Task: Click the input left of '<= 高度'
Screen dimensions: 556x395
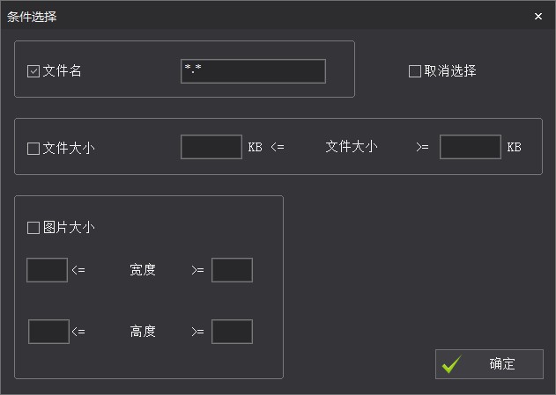Action: (x=48, y=332)
